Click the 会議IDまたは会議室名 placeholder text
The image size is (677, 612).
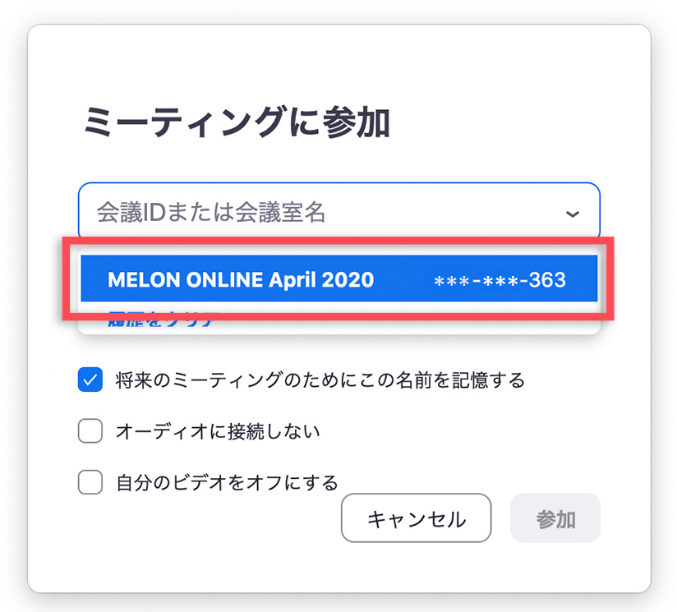pos(211,214)
